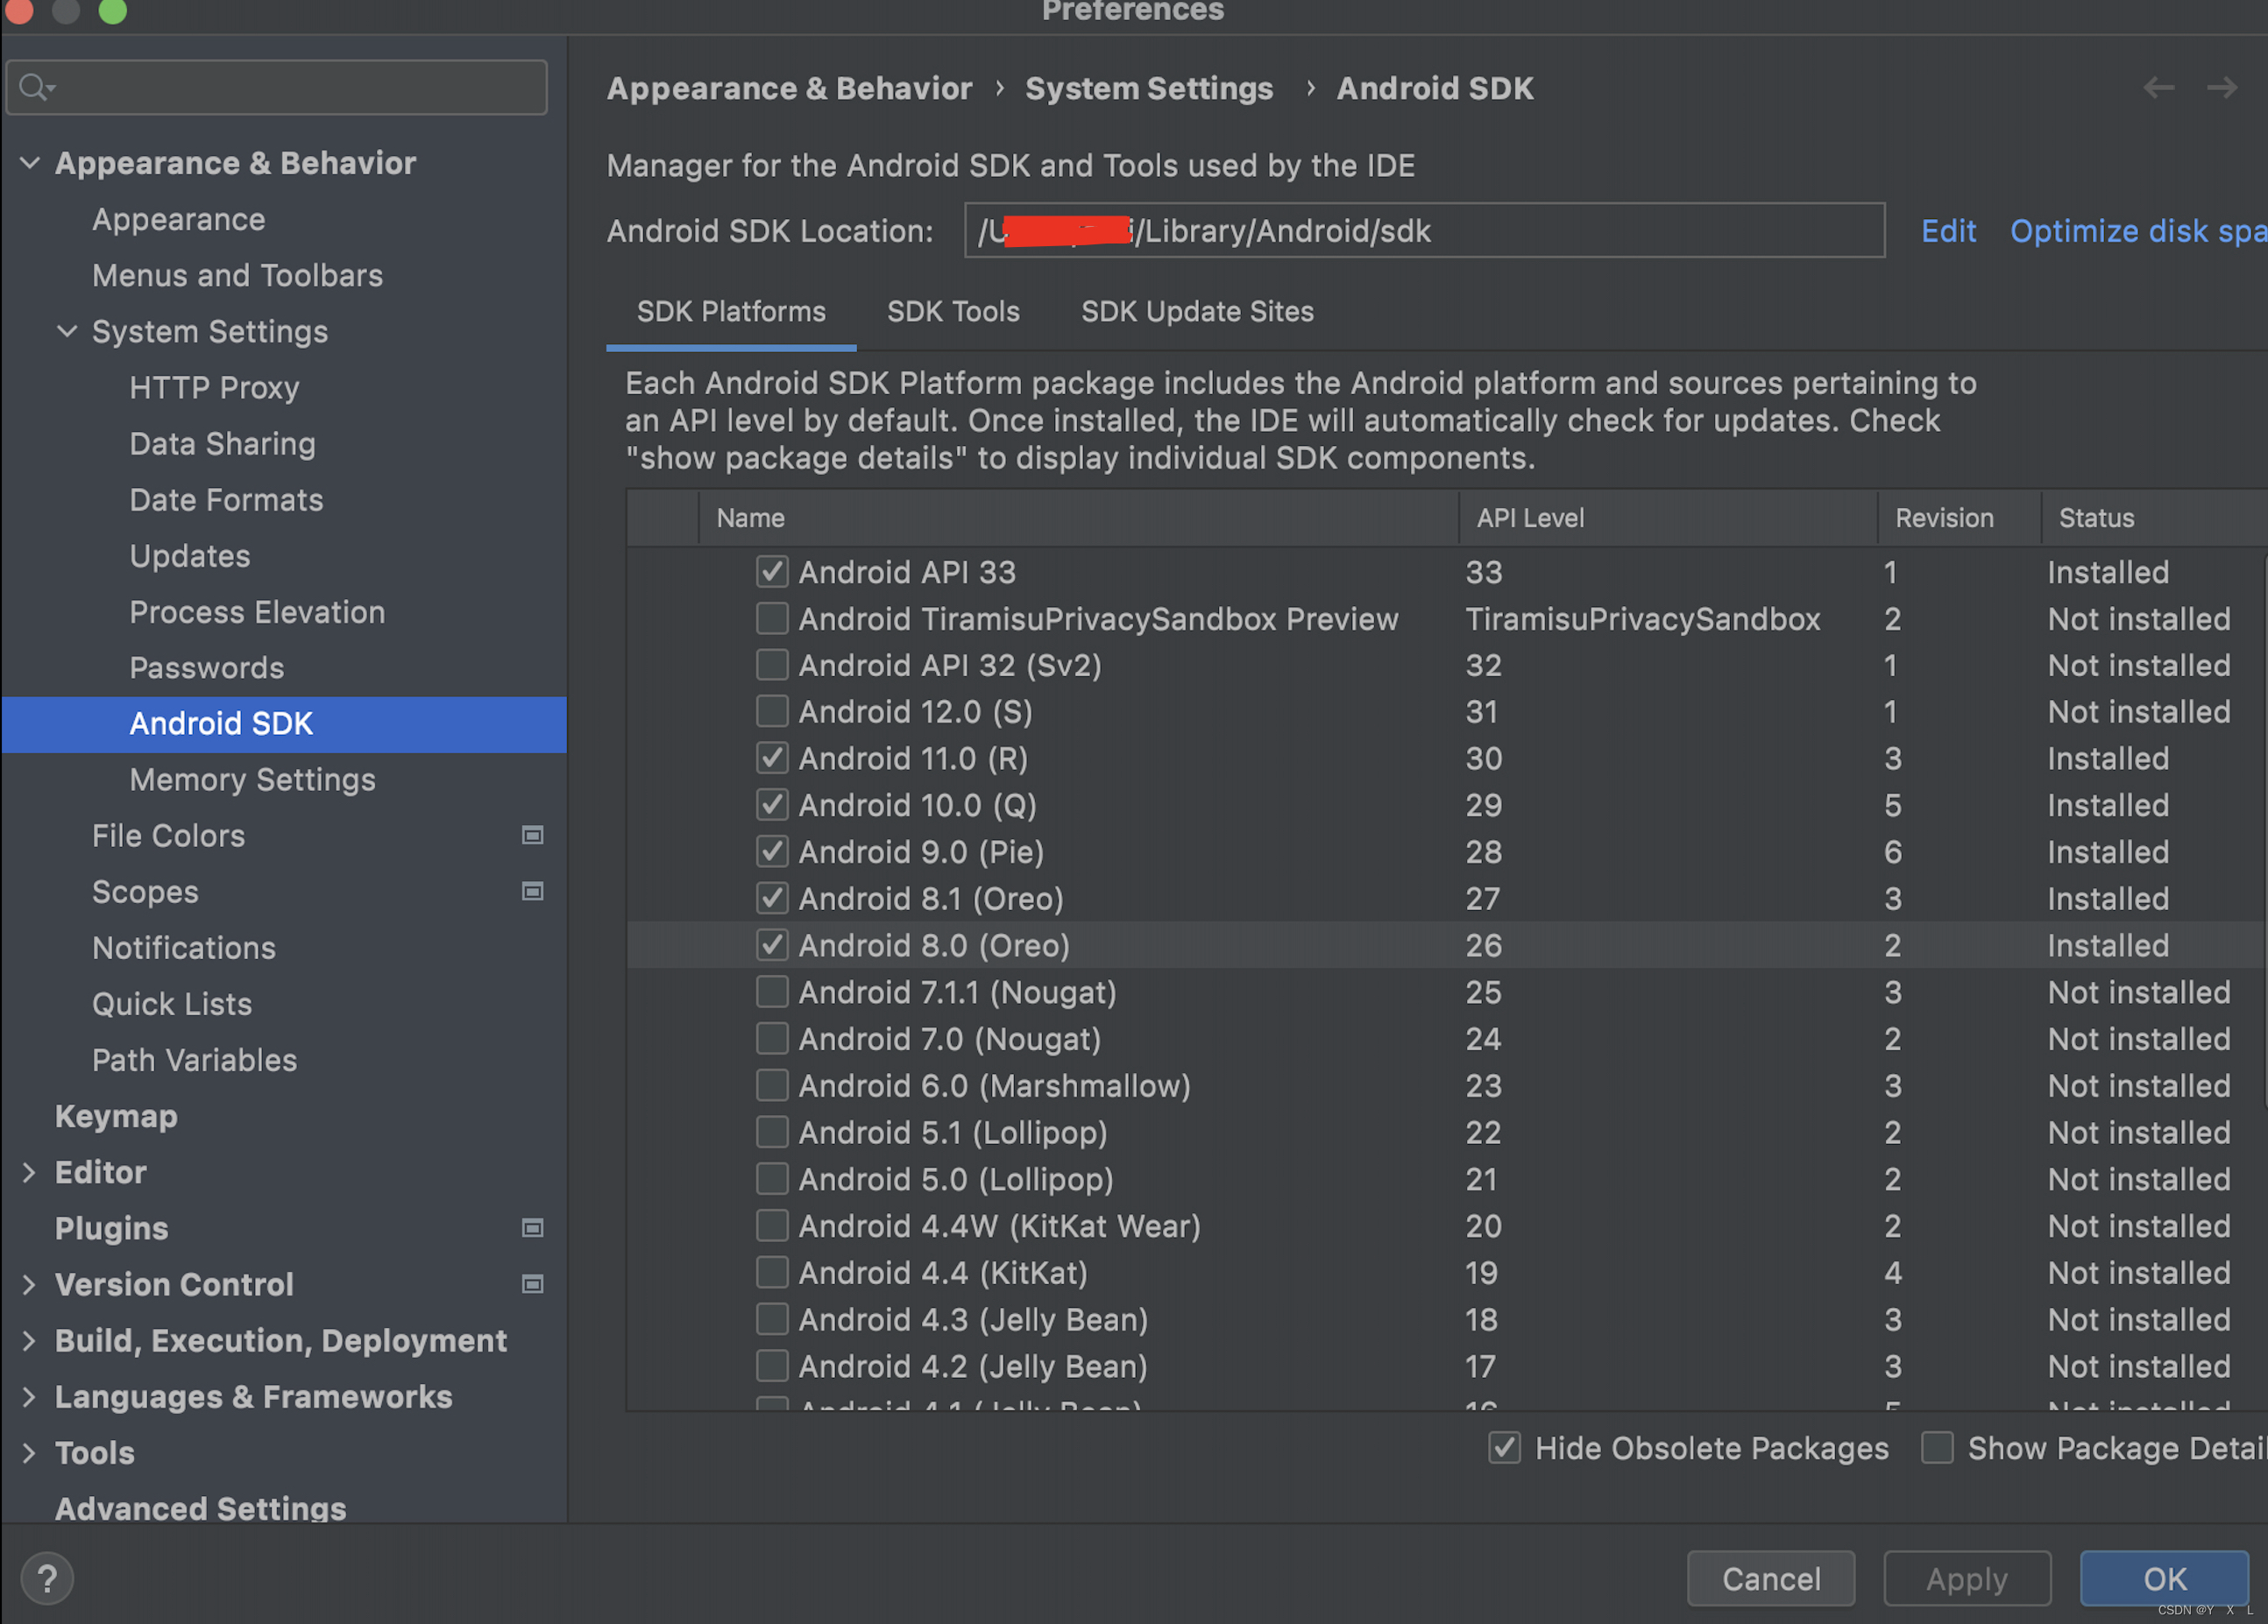
Task: Uncheck Android API 33 platform
Action: click(x=772, y=572)
